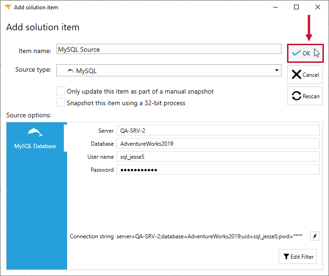329x276 pixels.
Task: Minimize the Add solution item window
Action: point(275,7)
